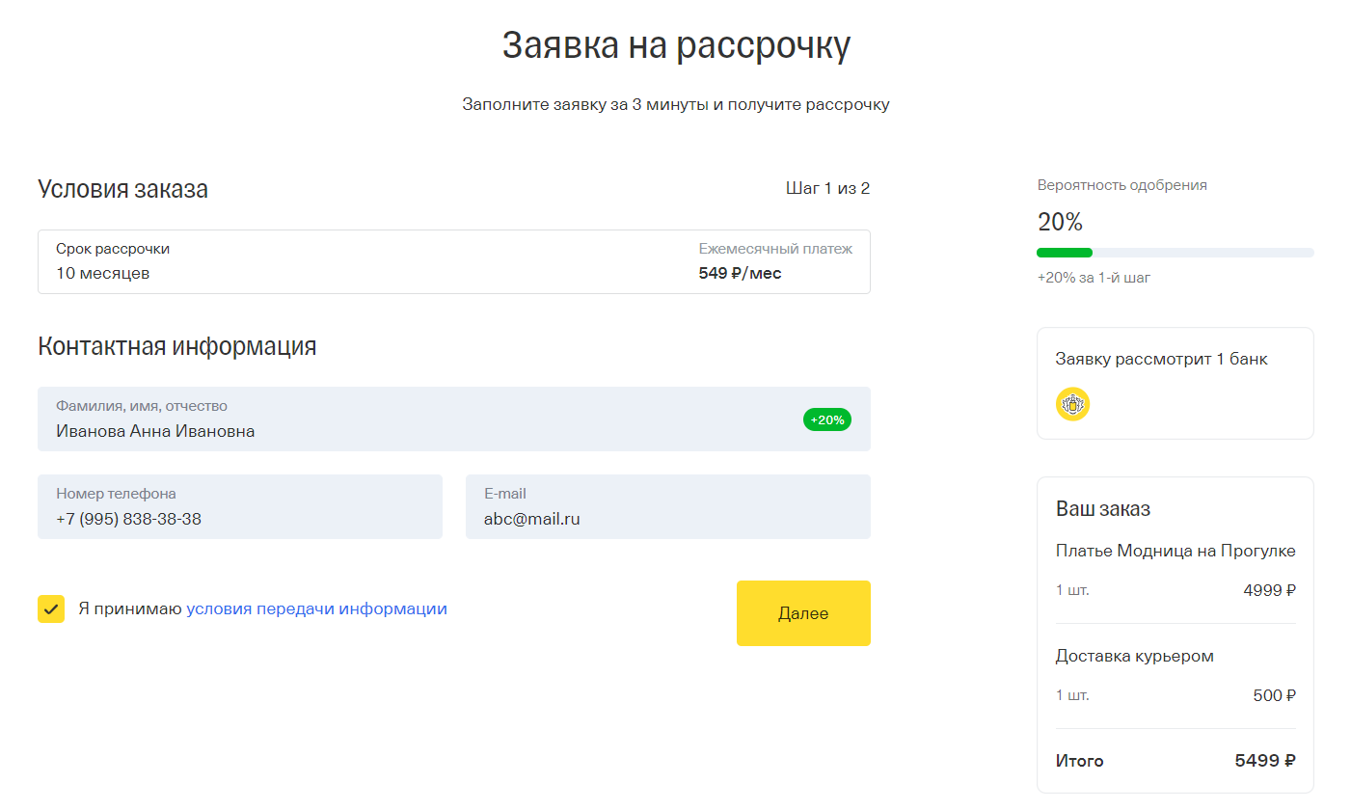
Task: Click the +20% за 1-й шаг text
Action: pos(1094,278)
